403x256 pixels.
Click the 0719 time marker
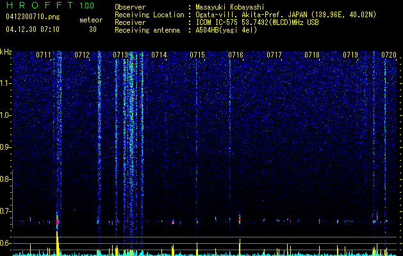[350, 54]
